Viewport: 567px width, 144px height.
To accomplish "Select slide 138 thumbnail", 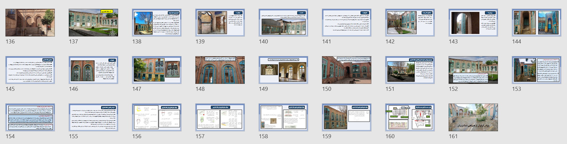I will tap(157, 23).
